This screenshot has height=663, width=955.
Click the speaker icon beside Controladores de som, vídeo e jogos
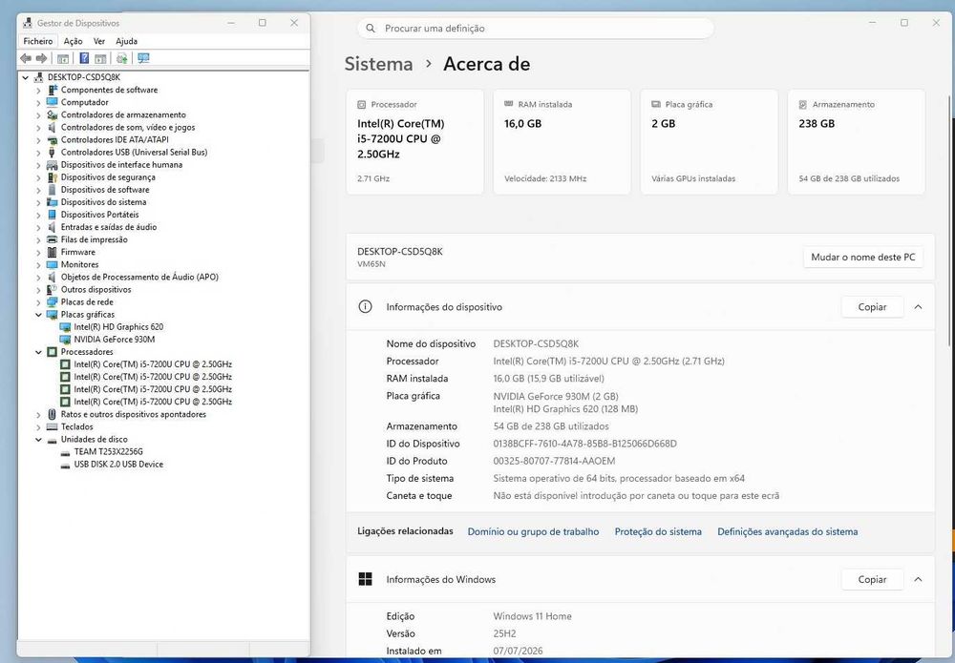[x=53, y=127]
